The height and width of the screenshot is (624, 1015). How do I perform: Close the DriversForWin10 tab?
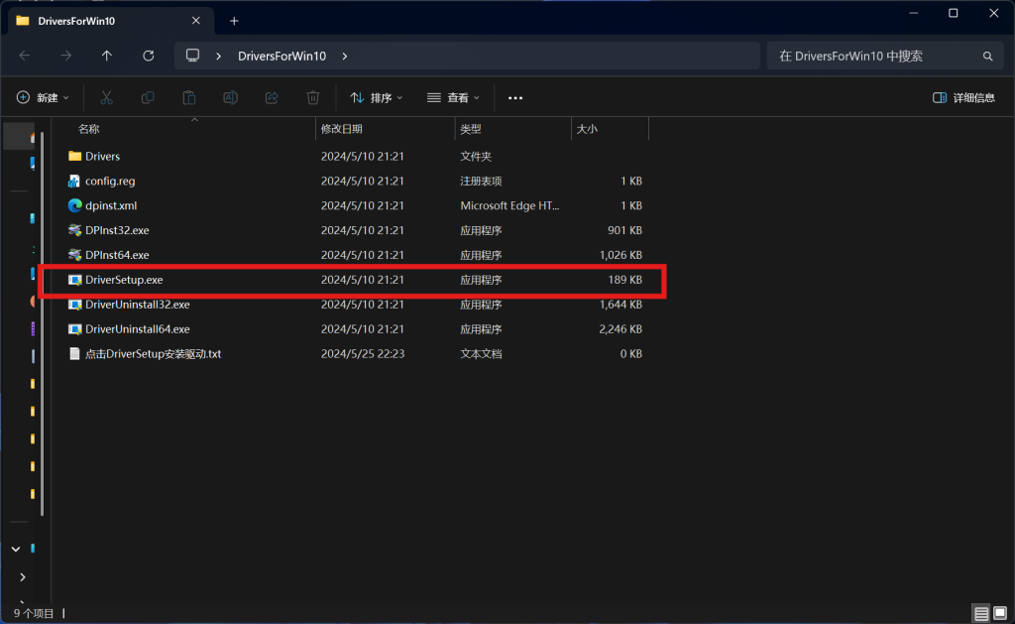[x=196, y=21]
